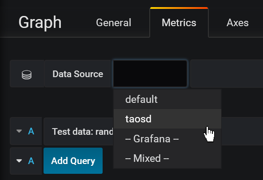Collapse the Test data query with its caret
The image size is (263, 180).
point(19,131)
